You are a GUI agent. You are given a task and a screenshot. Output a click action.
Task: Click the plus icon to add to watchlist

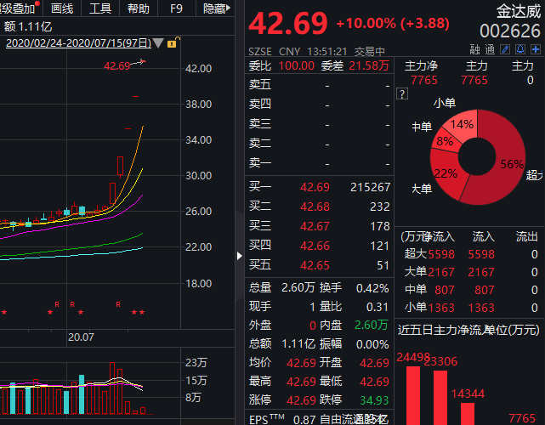tap(534, 51)
